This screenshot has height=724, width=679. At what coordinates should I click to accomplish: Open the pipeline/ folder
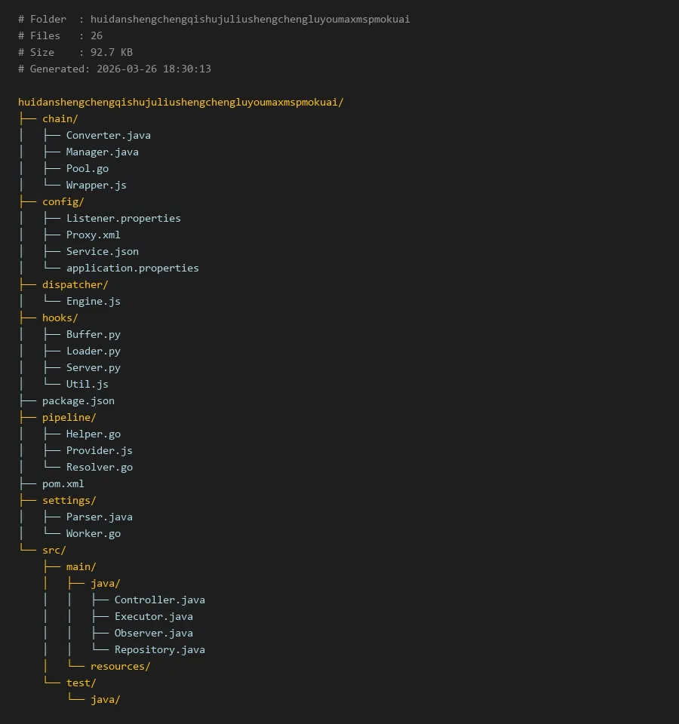pos(69,417)
